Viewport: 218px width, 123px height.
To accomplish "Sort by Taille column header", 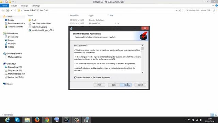I will (x=110, y=15).
